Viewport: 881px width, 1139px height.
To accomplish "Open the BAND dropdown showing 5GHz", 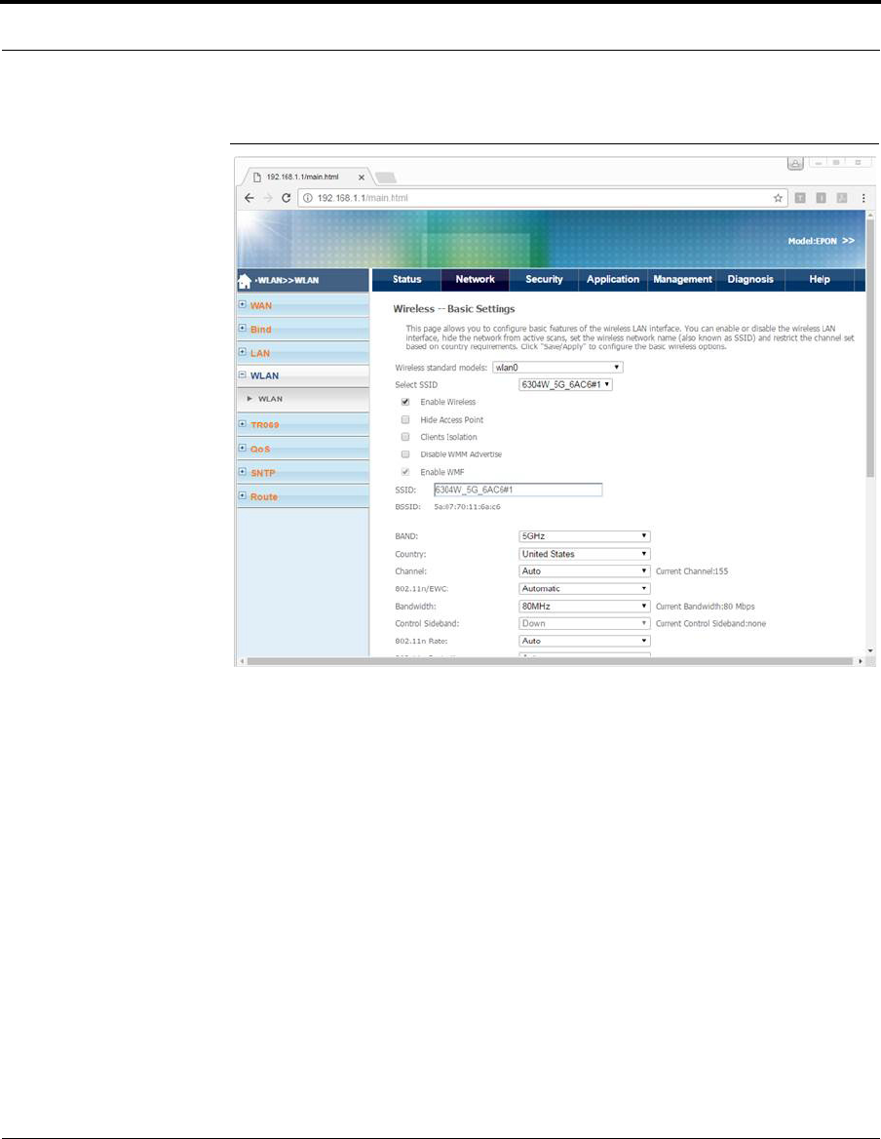I will coord(584,536).
